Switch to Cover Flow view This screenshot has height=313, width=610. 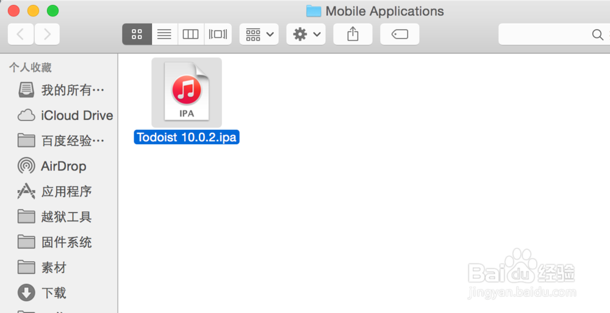coord(218,34)
